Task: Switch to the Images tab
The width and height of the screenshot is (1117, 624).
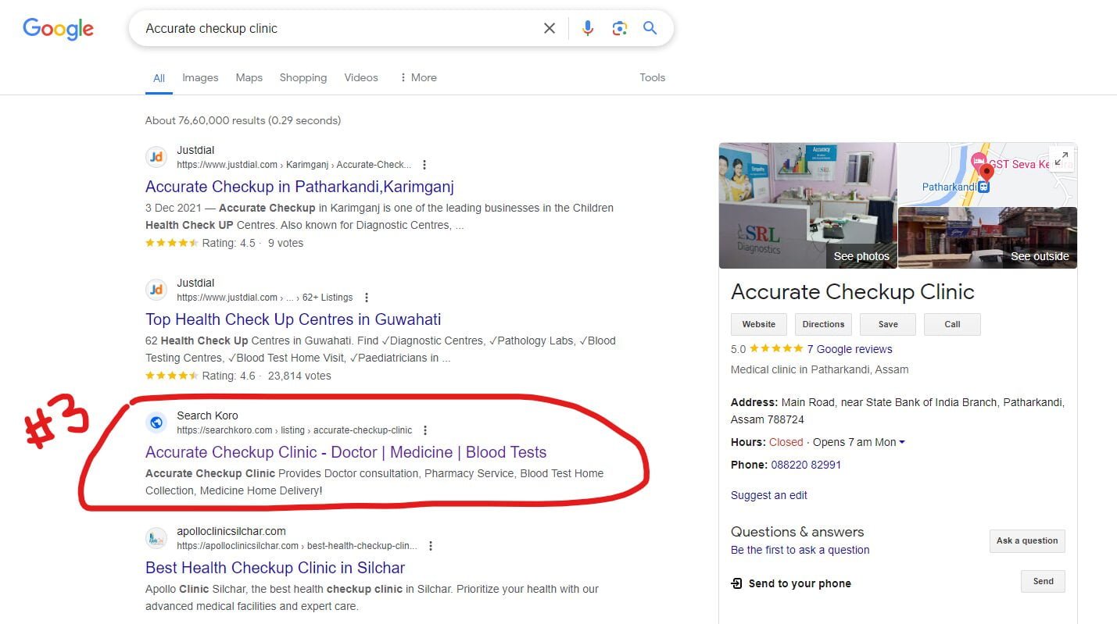Action: coord(200,77)
